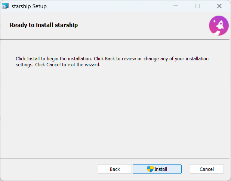Screen dimensions: 231x181
Task: Click the separator line above the buttons
Action: click(x=115, y=158)
